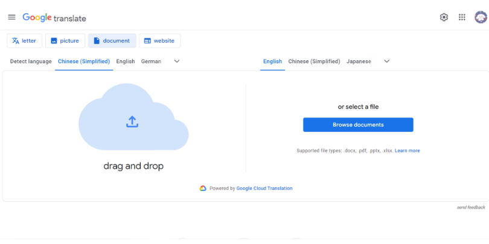
Task: Click the 'or select a file' text
Action: coord(358,107)
